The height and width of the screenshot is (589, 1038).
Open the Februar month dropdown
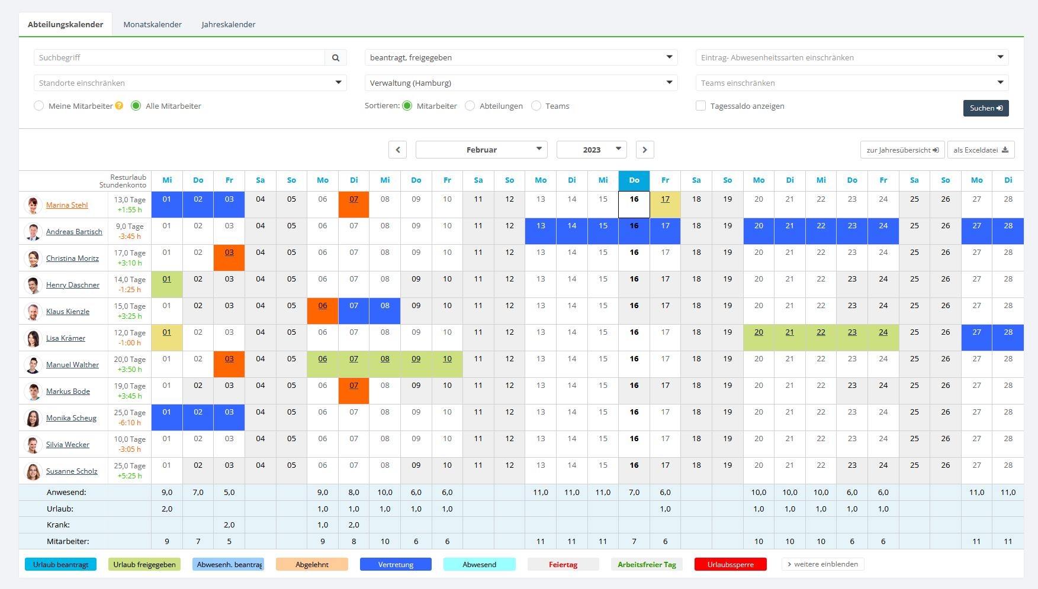(481, 150)
